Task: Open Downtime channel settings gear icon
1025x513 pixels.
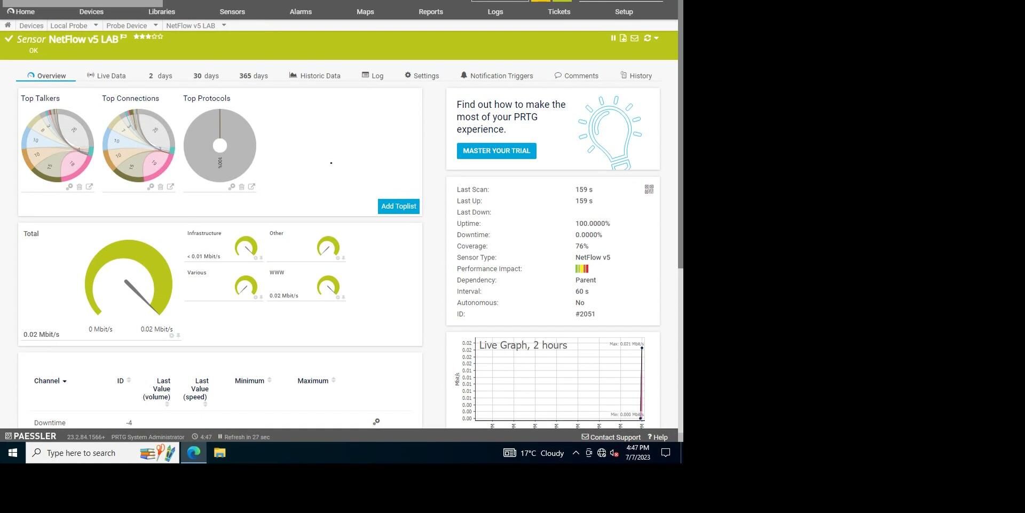Action: coord(376,422)
